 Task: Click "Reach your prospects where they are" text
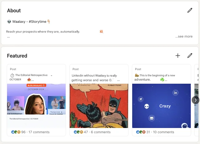pos(33,32)
